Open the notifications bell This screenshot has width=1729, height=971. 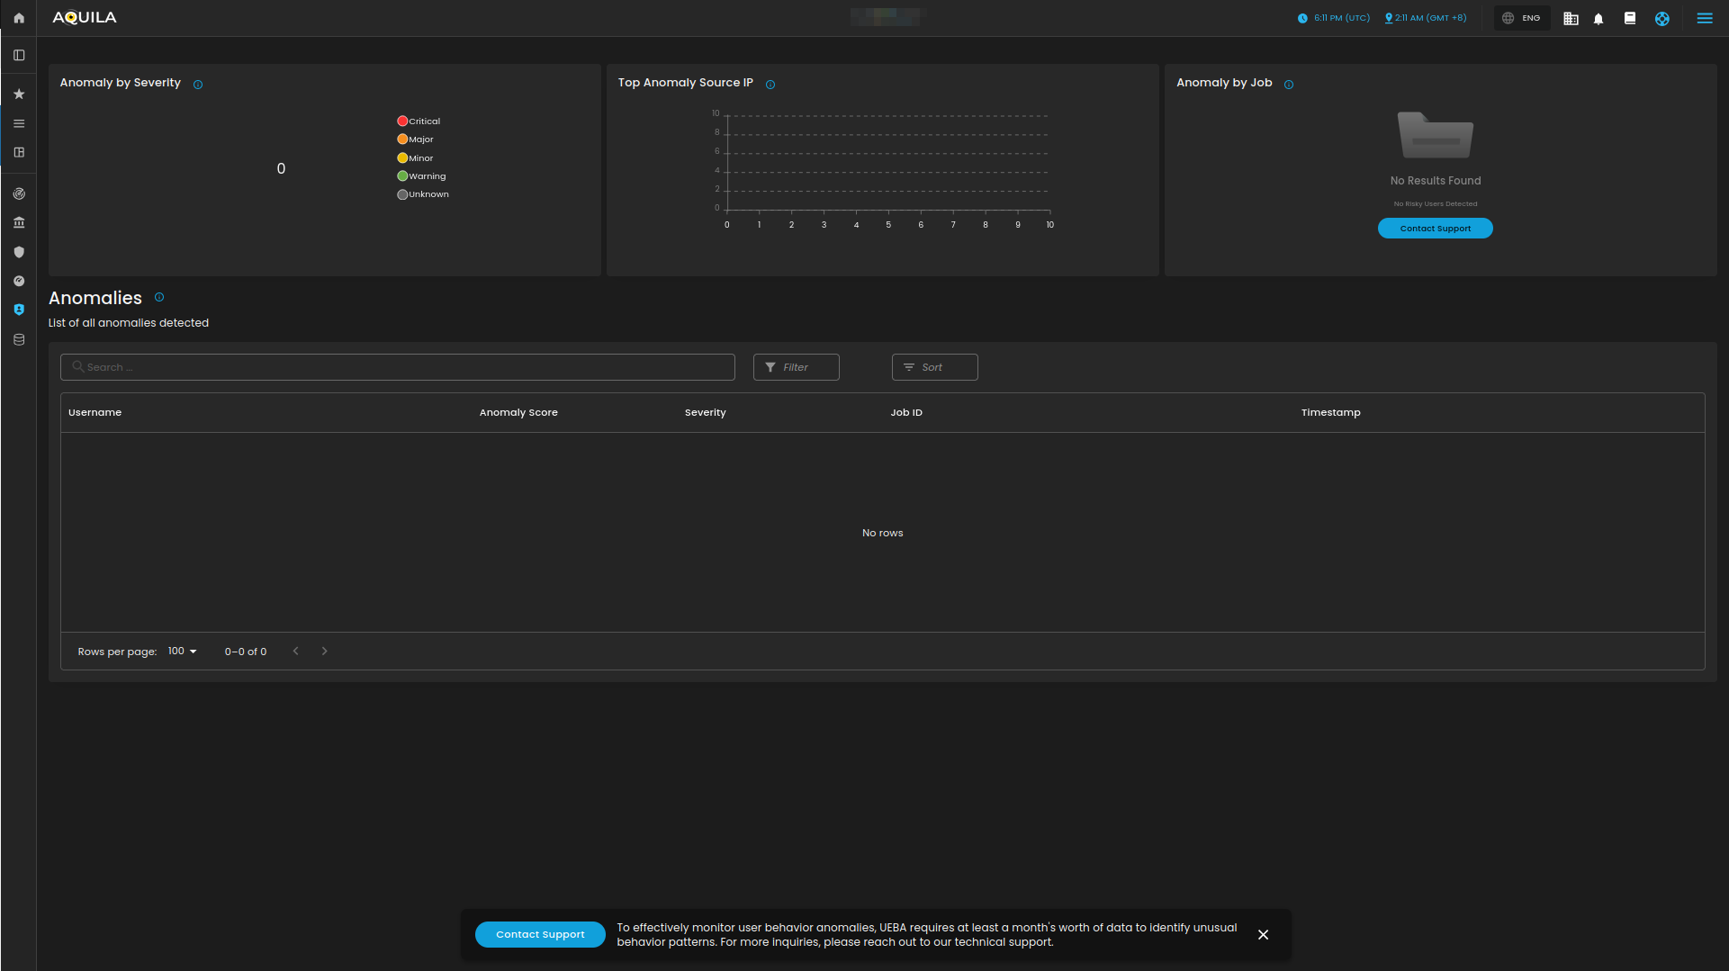1598,19
